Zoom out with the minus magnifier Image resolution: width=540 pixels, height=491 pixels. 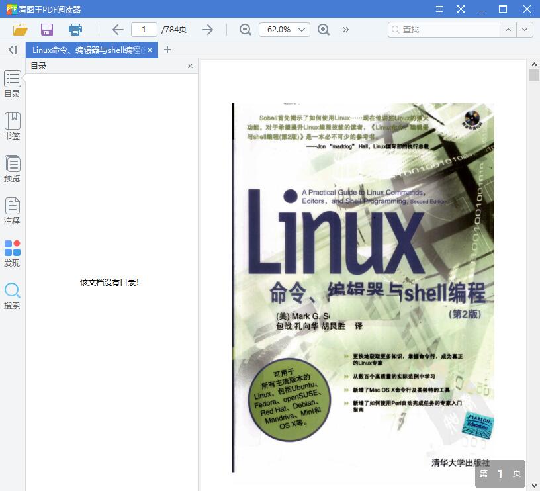[246, 30]
